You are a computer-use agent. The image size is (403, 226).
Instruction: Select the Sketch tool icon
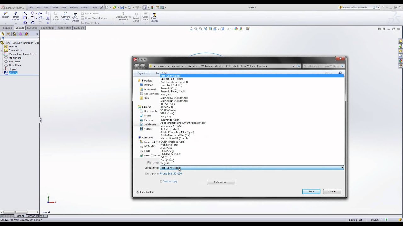click(x=6, y=15)
